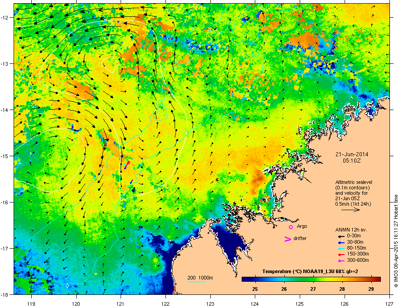Click longitude axis label 120
The image size is (399, 308).
click(x=76, y=303)
